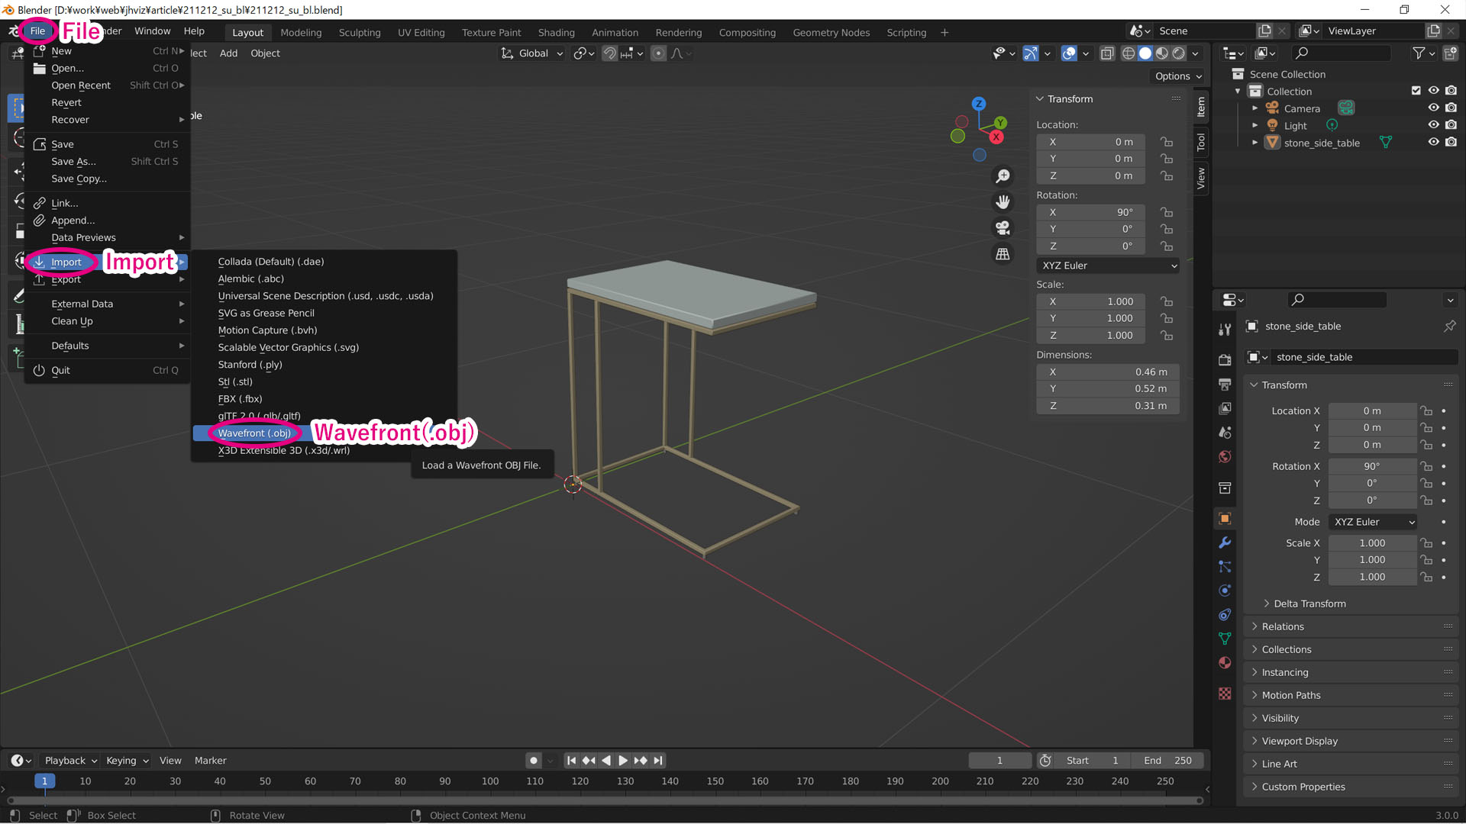Image resolution: width=1466 pixels, height=824 pixels.
Task: Open the Texture properties checker tab
Action: [1225, 694]
